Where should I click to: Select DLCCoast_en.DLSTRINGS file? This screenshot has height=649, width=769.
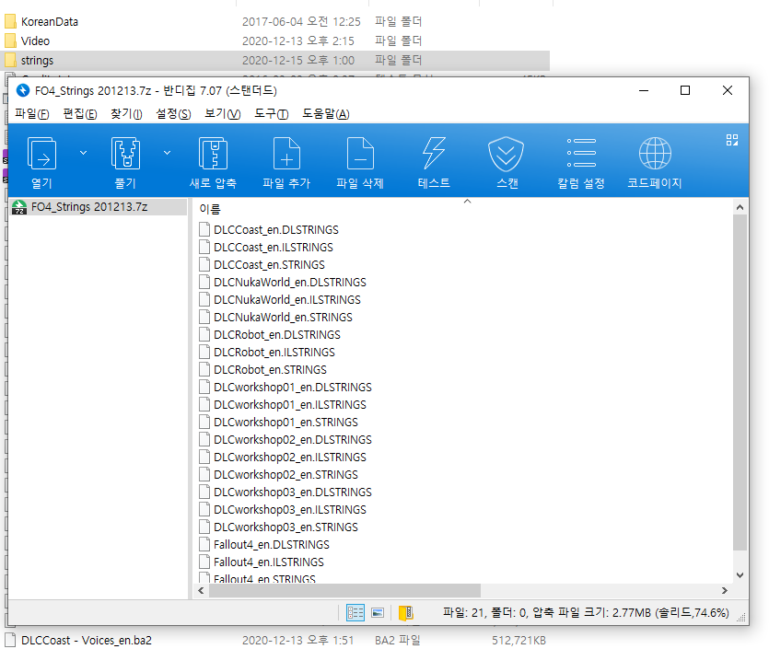pyautogui.click(x=276, y=230)
